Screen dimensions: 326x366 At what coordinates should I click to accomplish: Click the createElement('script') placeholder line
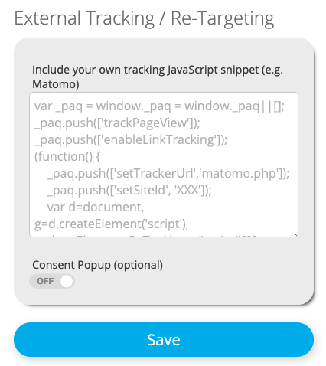(112, 224)
